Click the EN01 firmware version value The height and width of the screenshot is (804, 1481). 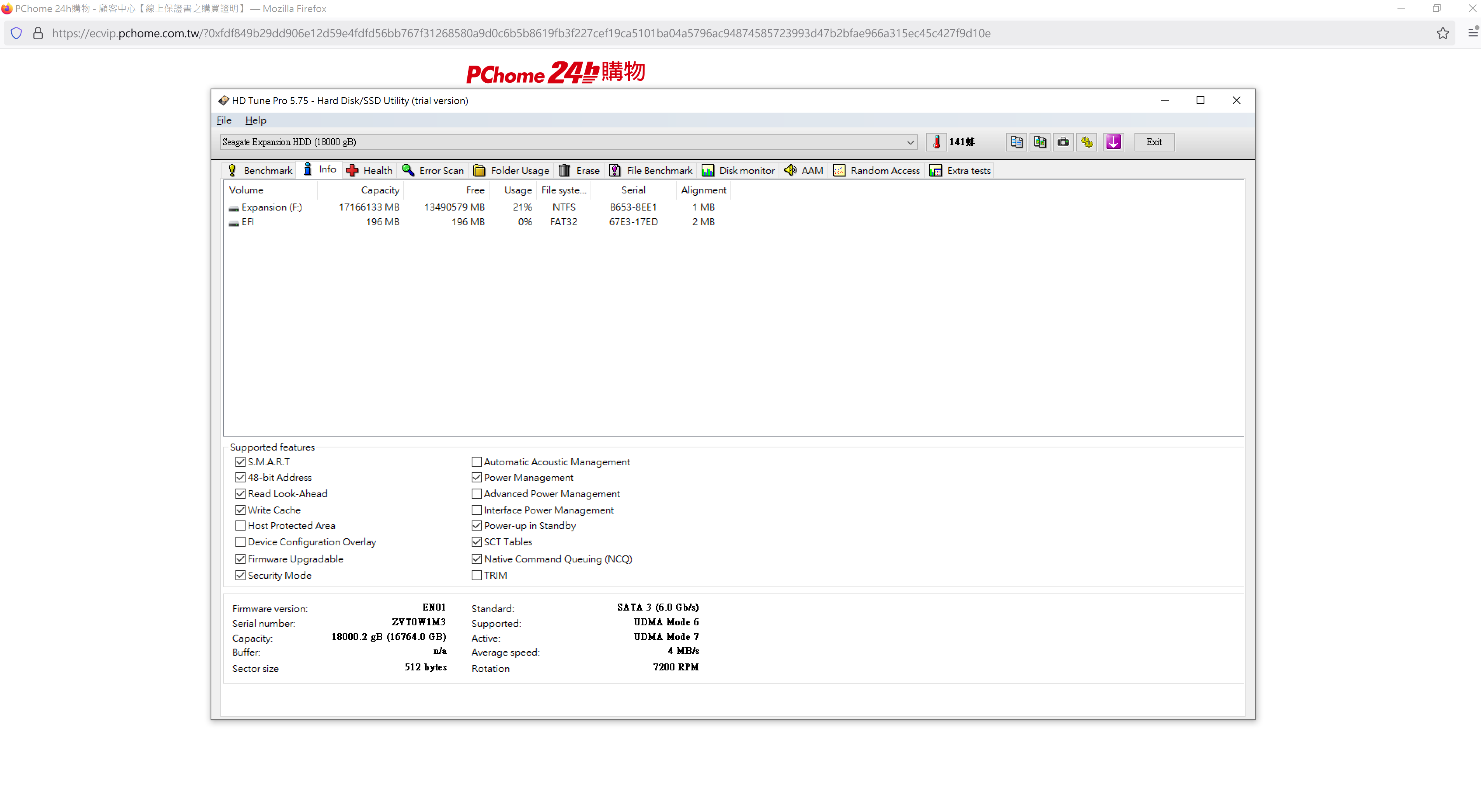click(x=434, y=607)
